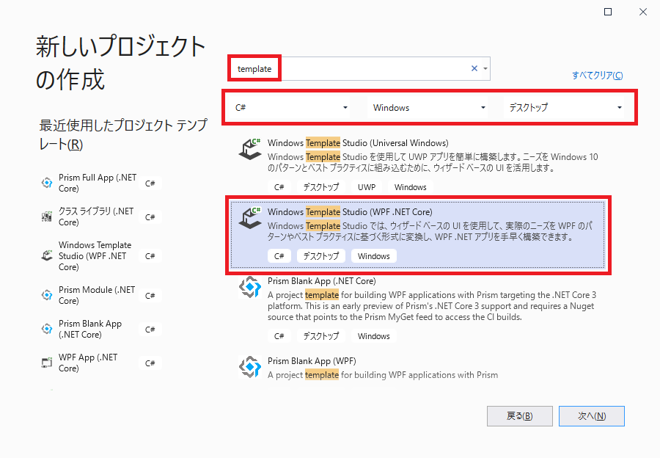
Task: Choose recent template WPF App (.NET Core)
Action: 101,363
